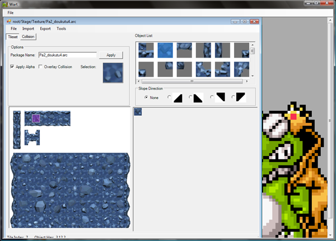336x241 pixels.
Task: Select the first object in the Object List
Action: click(146, 50)
